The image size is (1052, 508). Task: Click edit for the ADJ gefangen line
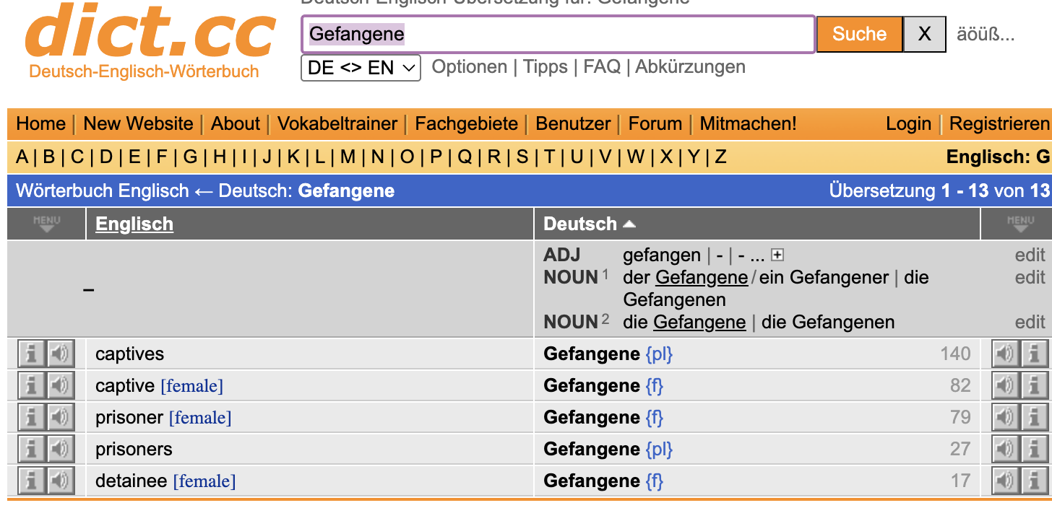click(1030, 255)
